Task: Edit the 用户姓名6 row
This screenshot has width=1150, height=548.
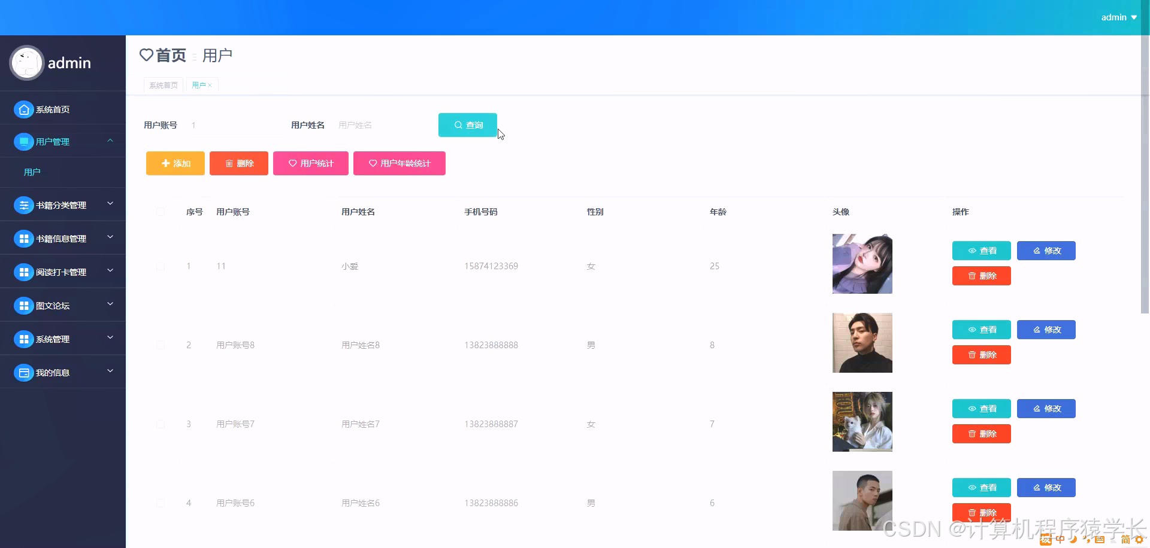Action: [x=1046, y=488]
